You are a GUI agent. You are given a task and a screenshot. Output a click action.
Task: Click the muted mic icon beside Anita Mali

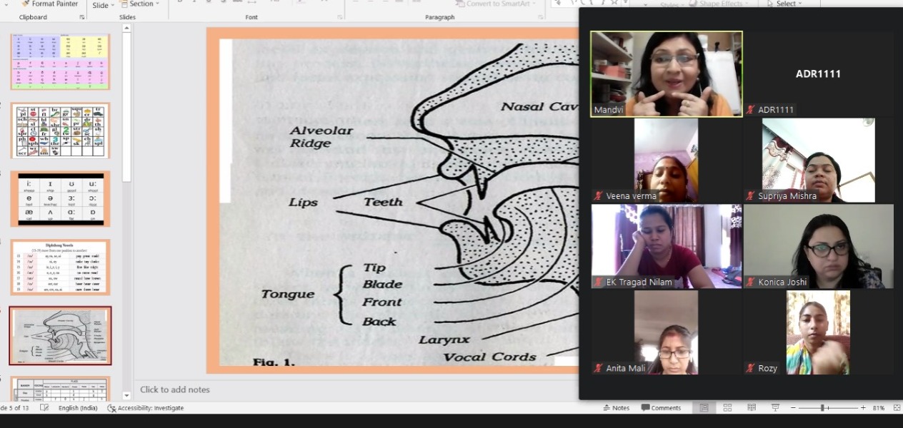click(599, 369)
